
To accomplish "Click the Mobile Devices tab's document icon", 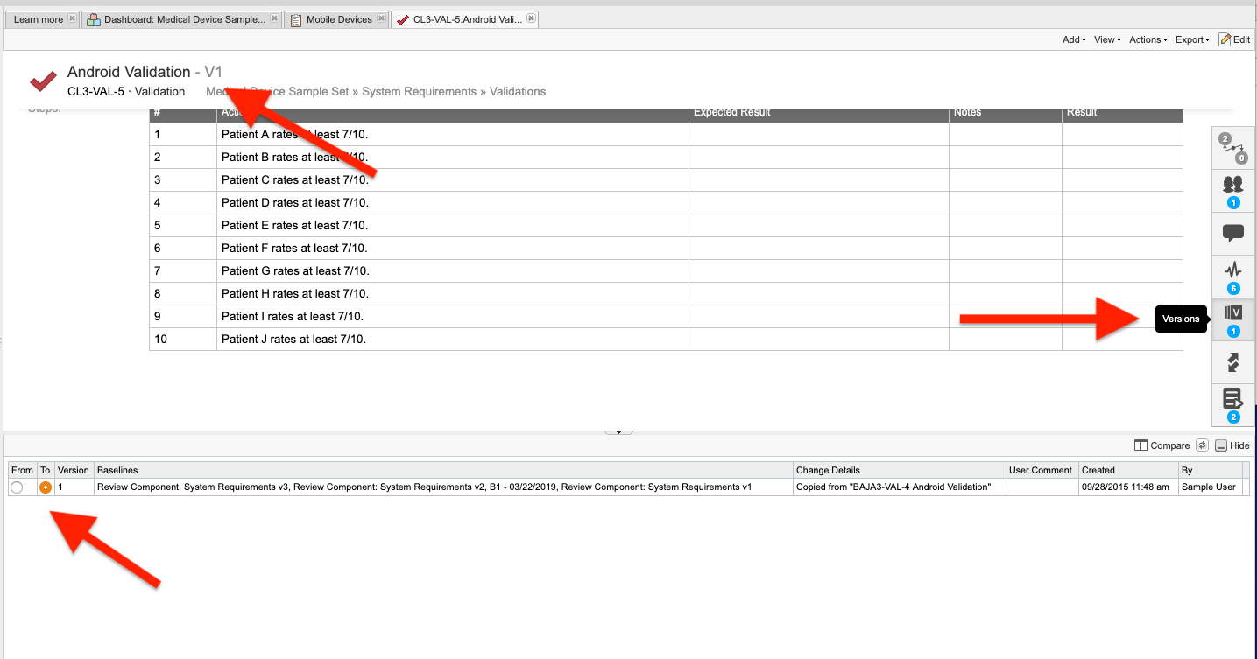I will click(x=296, y=19).
